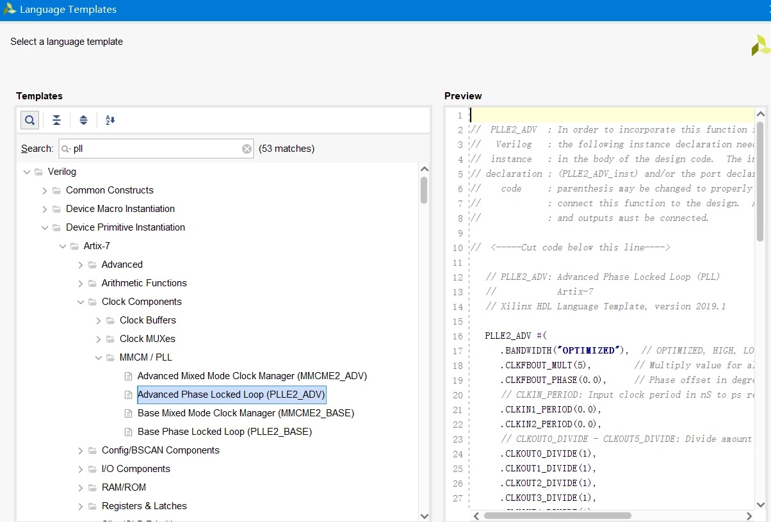Click the RAM/ROM folder icon

[x=92, y=487]
